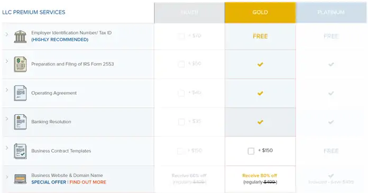This screenshot has width=368, height=193.
Task: Click Gold checkmark for Operating Agreement
Action: point(260,93)
